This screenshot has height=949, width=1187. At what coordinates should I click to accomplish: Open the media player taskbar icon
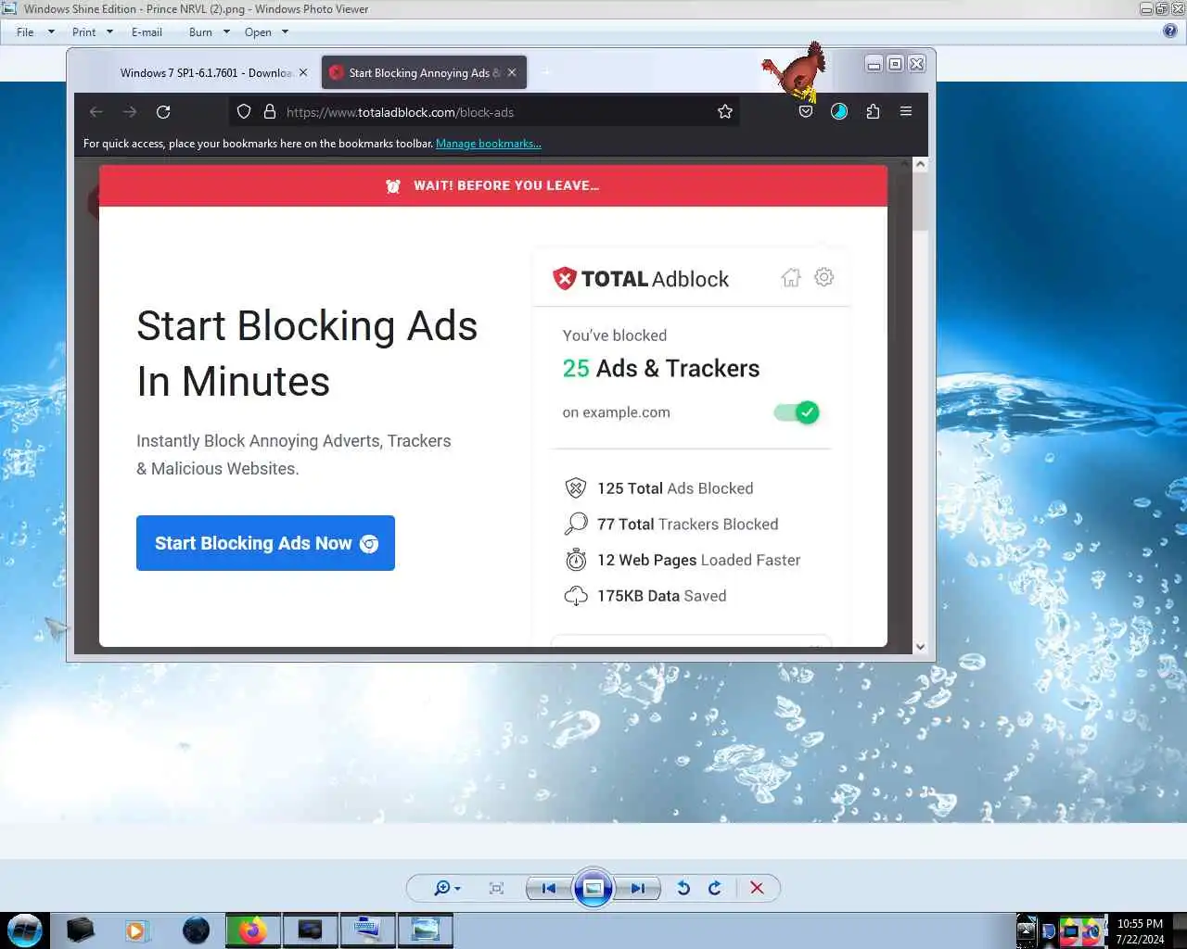pos(136,930)
